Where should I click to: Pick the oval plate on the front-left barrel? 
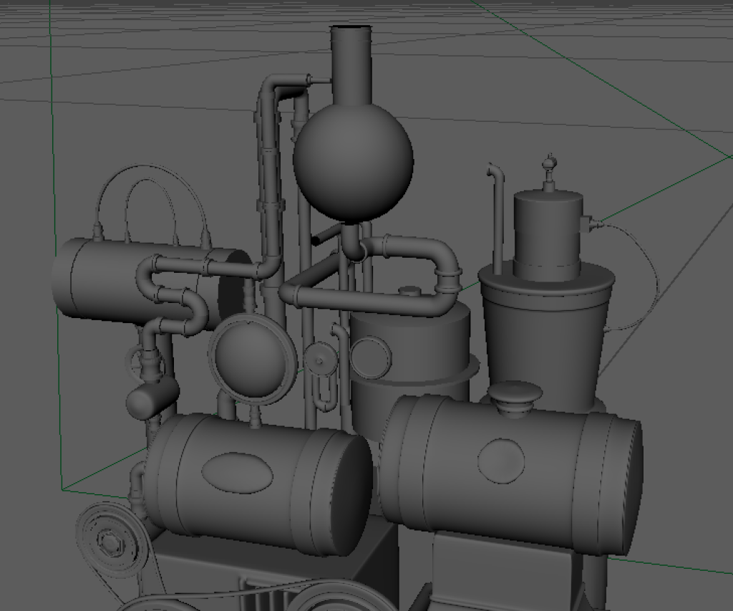pos(238,473)
